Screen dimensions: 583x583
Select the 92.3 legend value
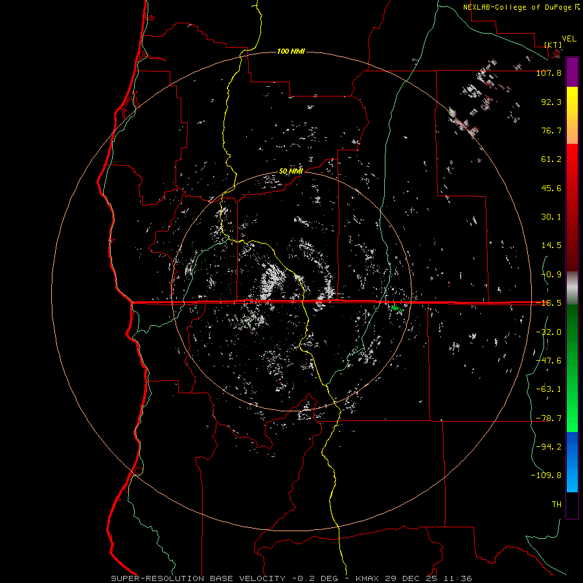pos(551,102)
